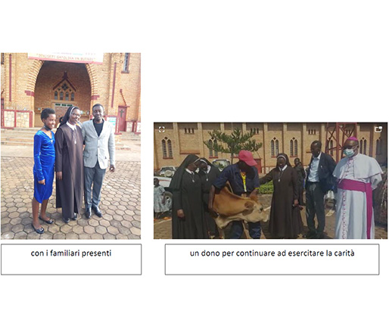Click the red metal tower in right photo
389x329 pixels.
(x=341, y=140)
